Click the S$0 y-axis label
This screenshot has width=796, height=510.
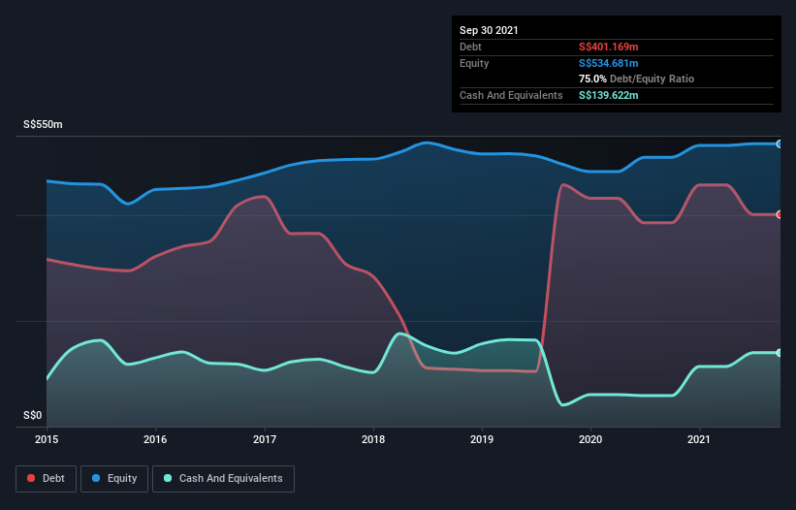[33, 416]
